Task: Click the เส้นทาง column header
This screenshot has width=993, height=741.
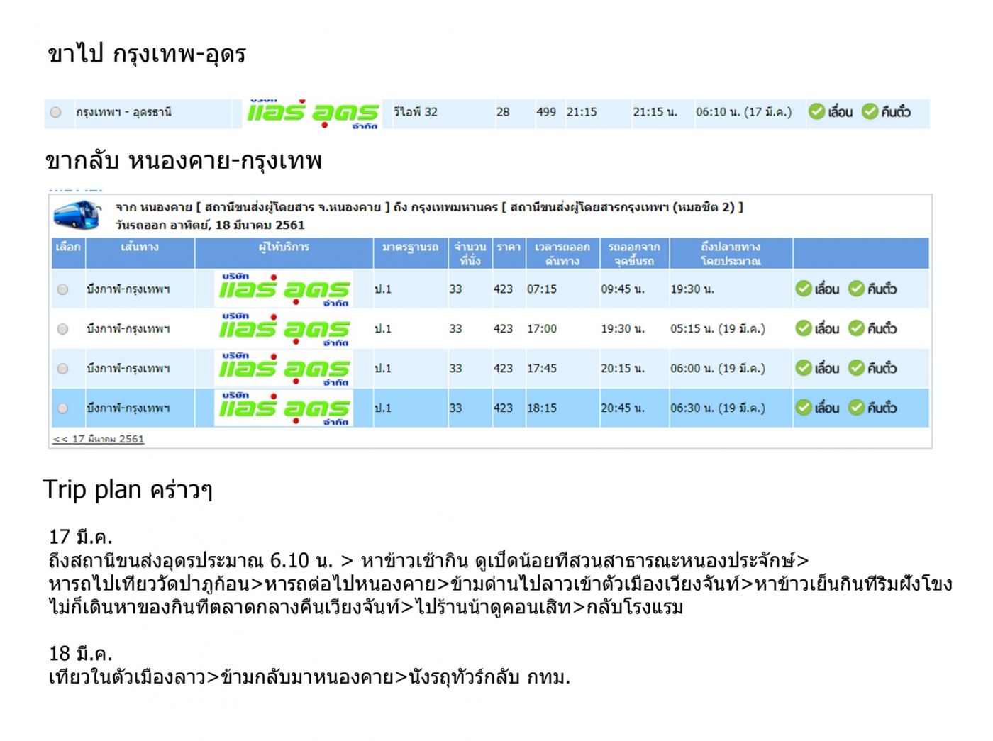Action: [x=140, y=247]
